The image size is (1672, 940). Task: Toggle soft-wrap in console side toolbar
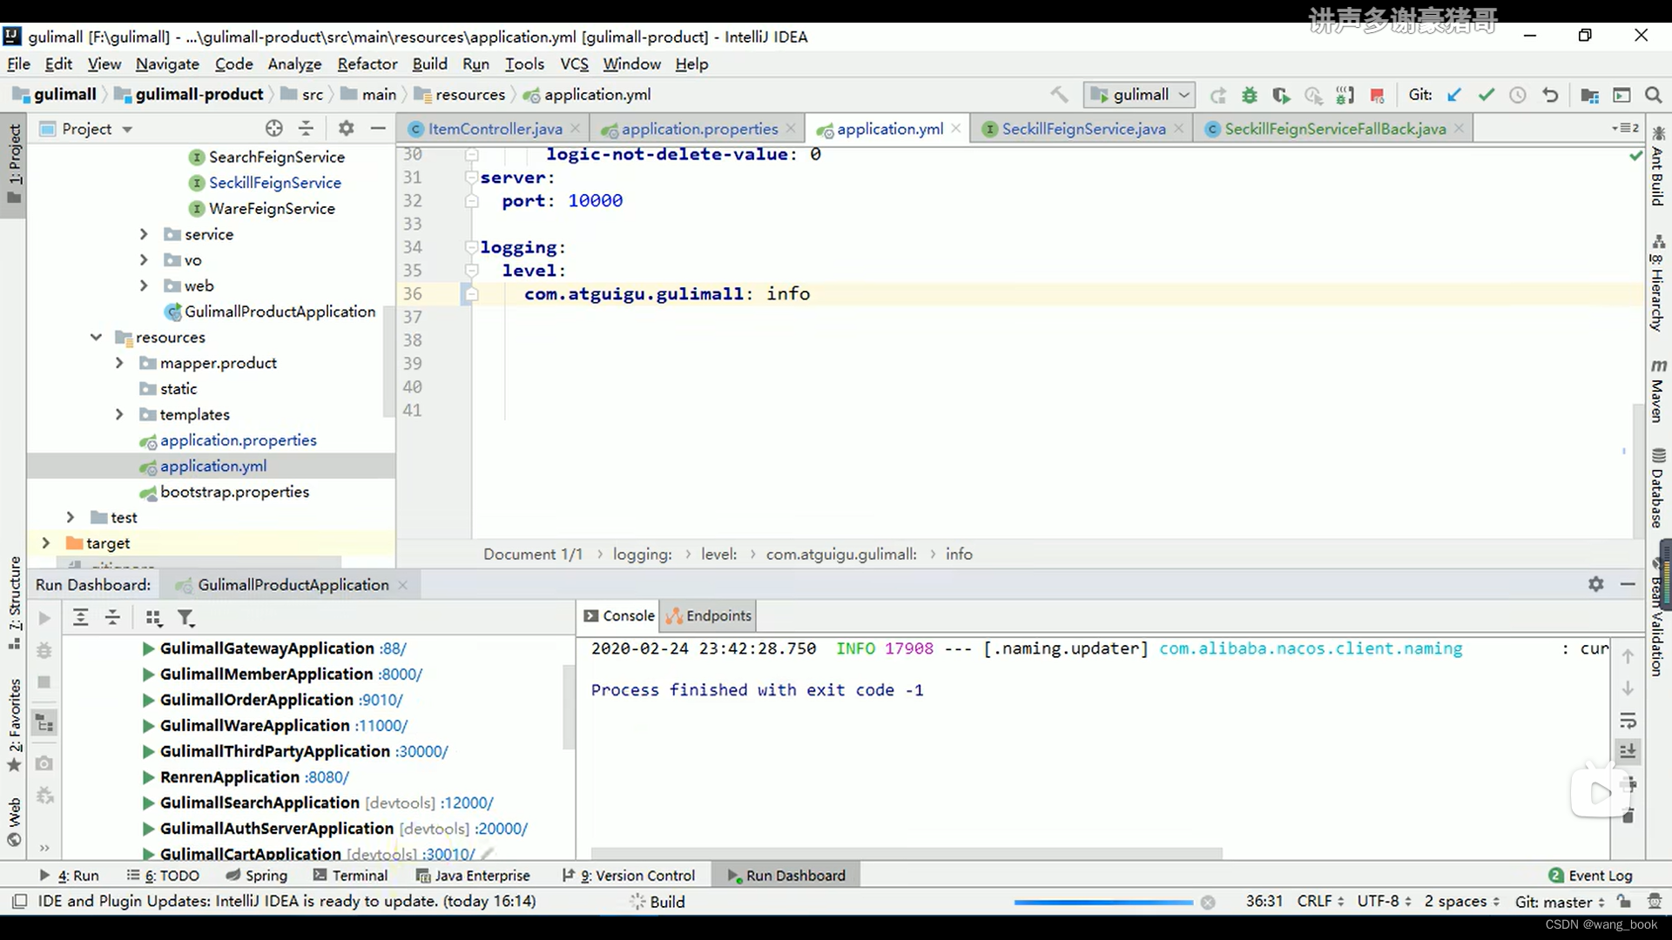coord(1628,721)
